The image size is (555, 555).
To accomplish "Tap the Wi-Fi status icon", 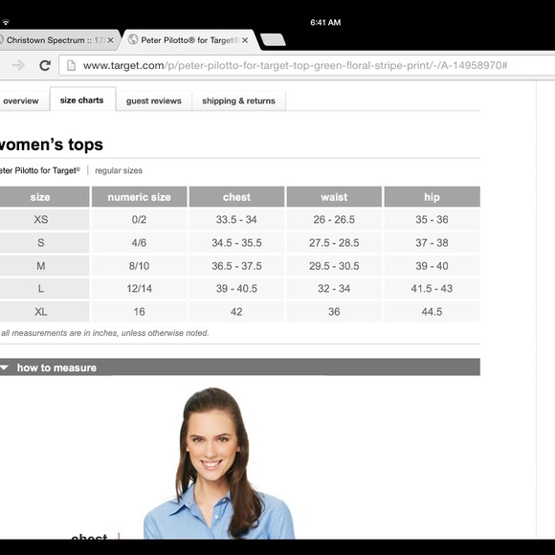I will pos(6,22).
